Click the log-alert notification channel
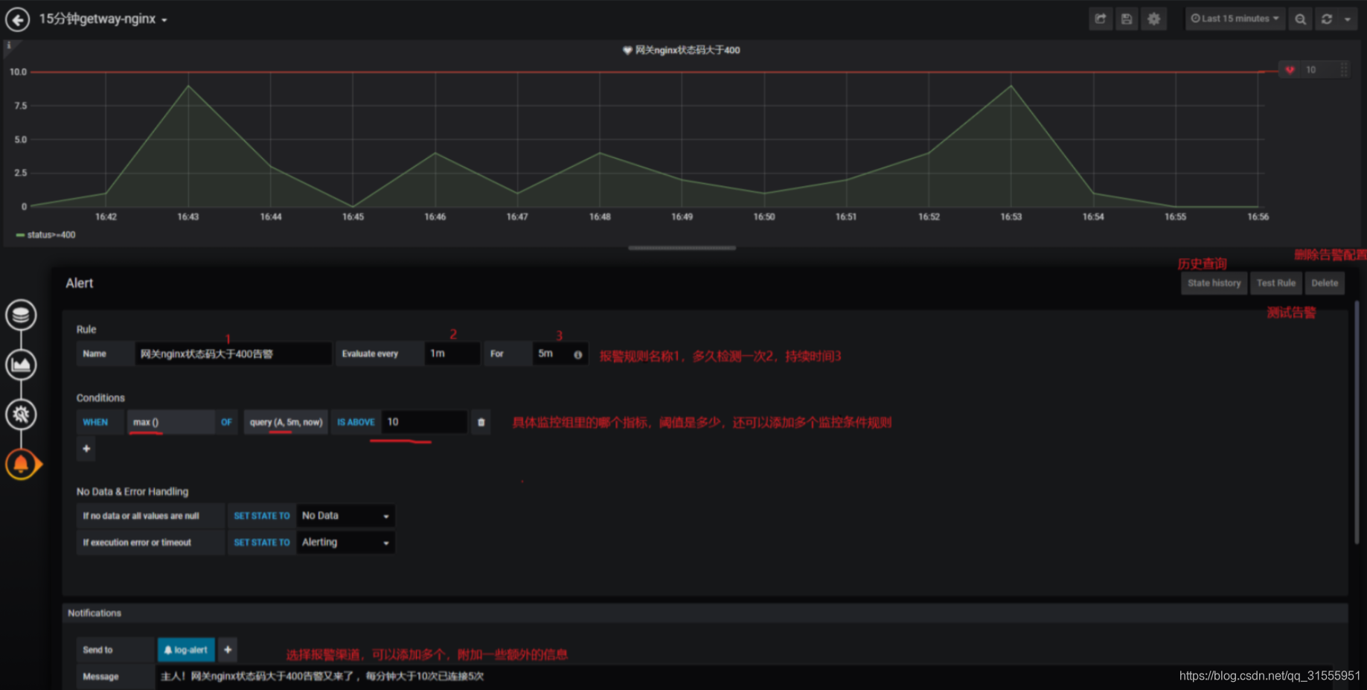Viewport: 1367px width, 690px height. coord(186,650)
